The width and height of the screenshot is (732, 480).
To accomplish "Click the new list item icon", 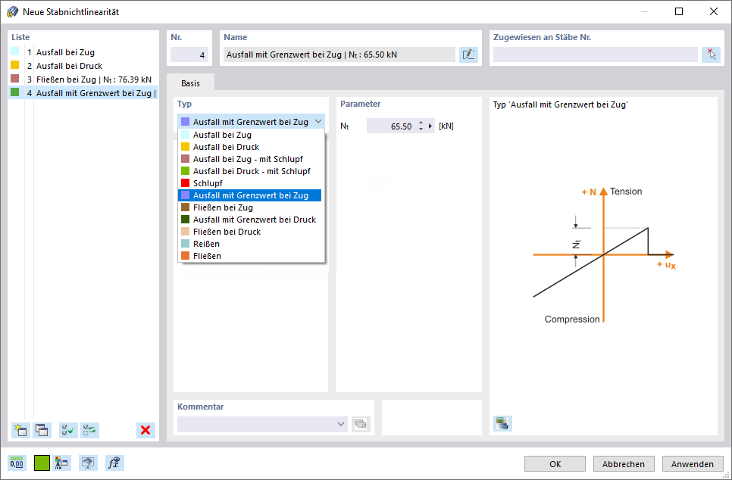I will tap(21, 430).
